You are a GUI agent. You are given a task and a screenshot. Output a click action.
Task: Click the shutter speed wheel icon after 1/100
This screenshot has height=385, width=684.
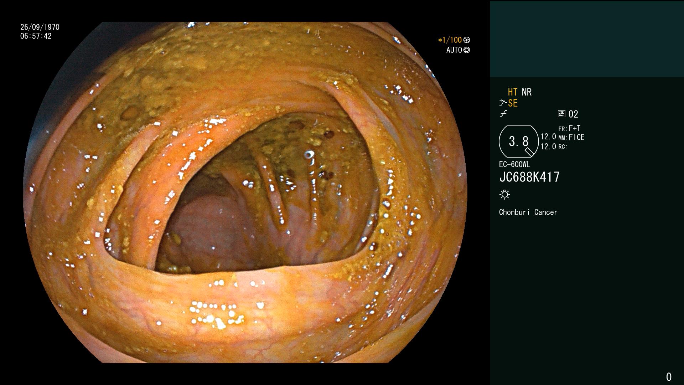coord(467,40)
